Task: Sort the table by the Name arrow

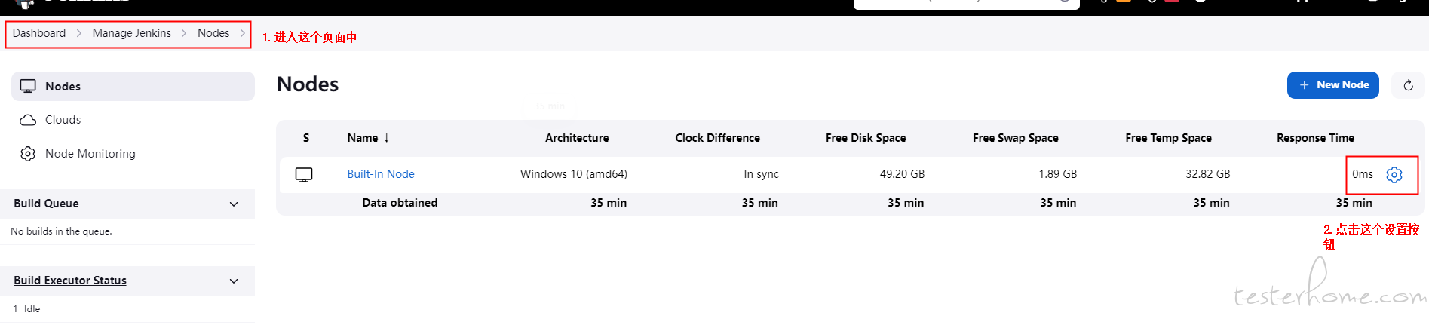Action: pyautogui.click(x=387, y=138)
